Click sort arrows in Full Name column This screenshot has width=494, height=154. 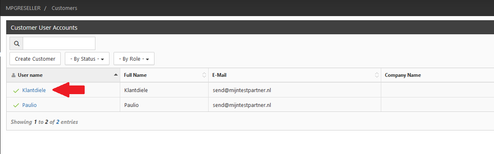coord(204,75)
